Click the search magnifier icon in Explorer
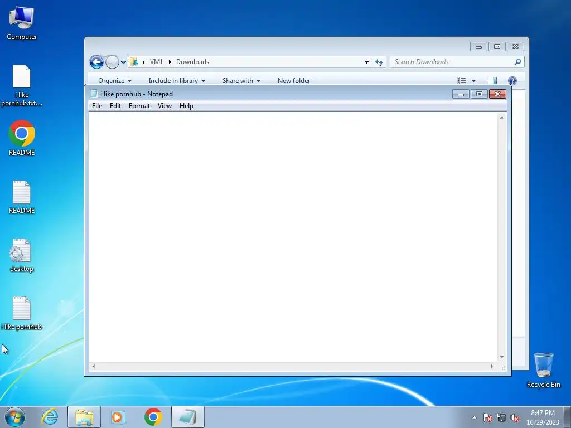This screenshot has height=428, width=571. click(x=517, y=62)
